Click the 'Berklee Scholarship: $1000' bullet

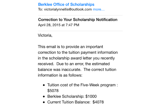click(x=72, y=96)
